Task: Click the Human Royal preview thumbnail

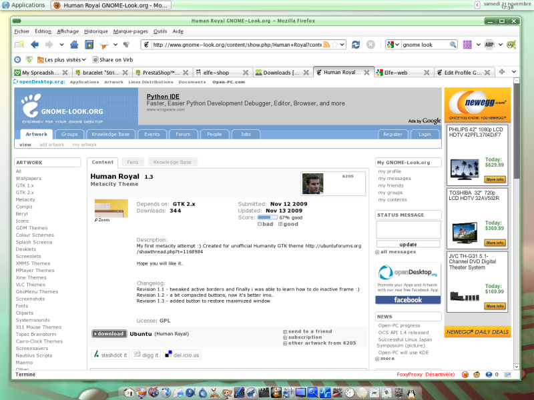Action: 111,208
